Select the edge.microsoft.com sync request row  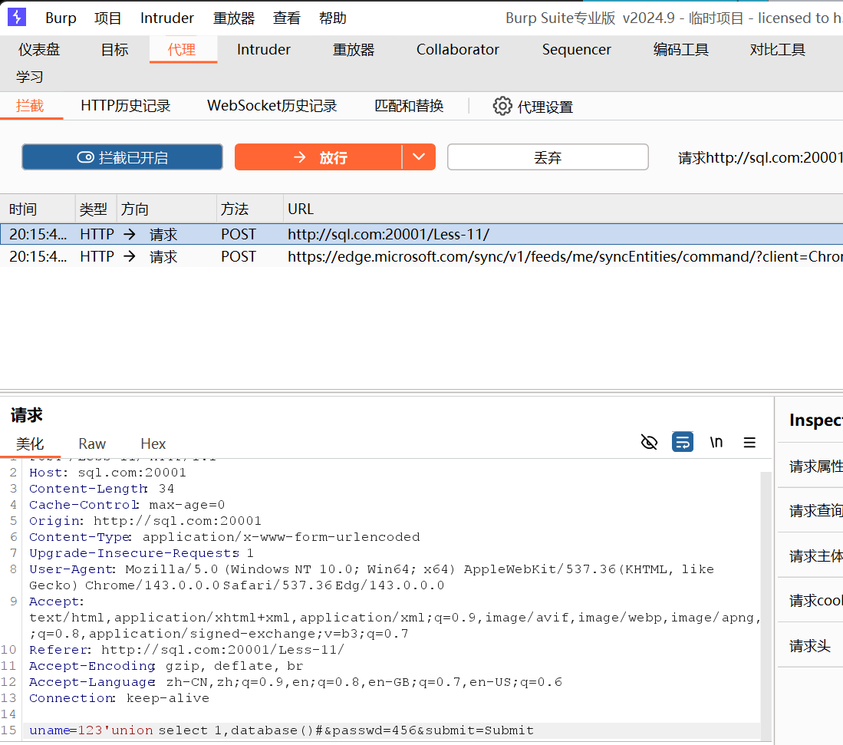(422, 256)
